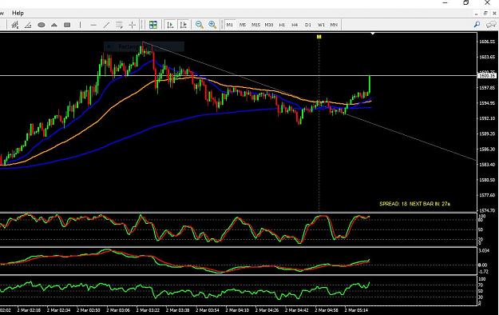This screenshot has width=499, height=315.
Task: Click the chart shift triangle marker at top
Action: 373,34
